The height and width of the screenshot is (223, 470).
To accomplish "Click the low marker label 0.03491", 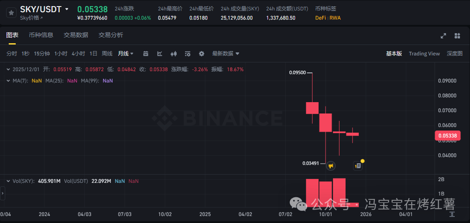I will [x=311, y=164].
